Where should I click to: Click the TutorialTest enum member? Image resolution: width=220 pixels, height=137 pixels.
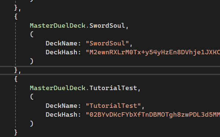click(x=113, y=88)
